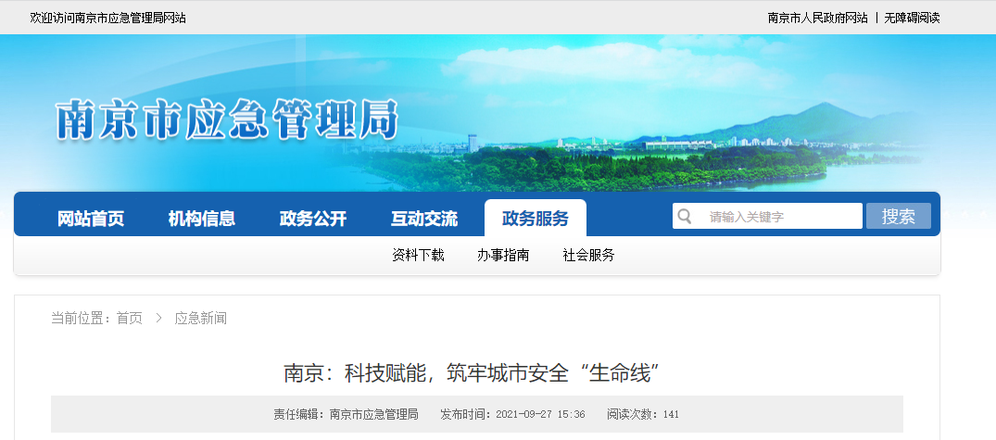Open the 网站首页 navigation tab
The height and width of the screenshot is (440, 996).
click(x=91, y=219)
